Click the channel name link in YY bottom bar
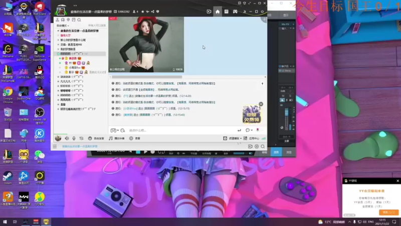Viewport: 401px width, 226px height. tap(80, 147)
